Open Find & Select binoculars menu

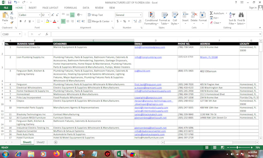click(241, 19)
